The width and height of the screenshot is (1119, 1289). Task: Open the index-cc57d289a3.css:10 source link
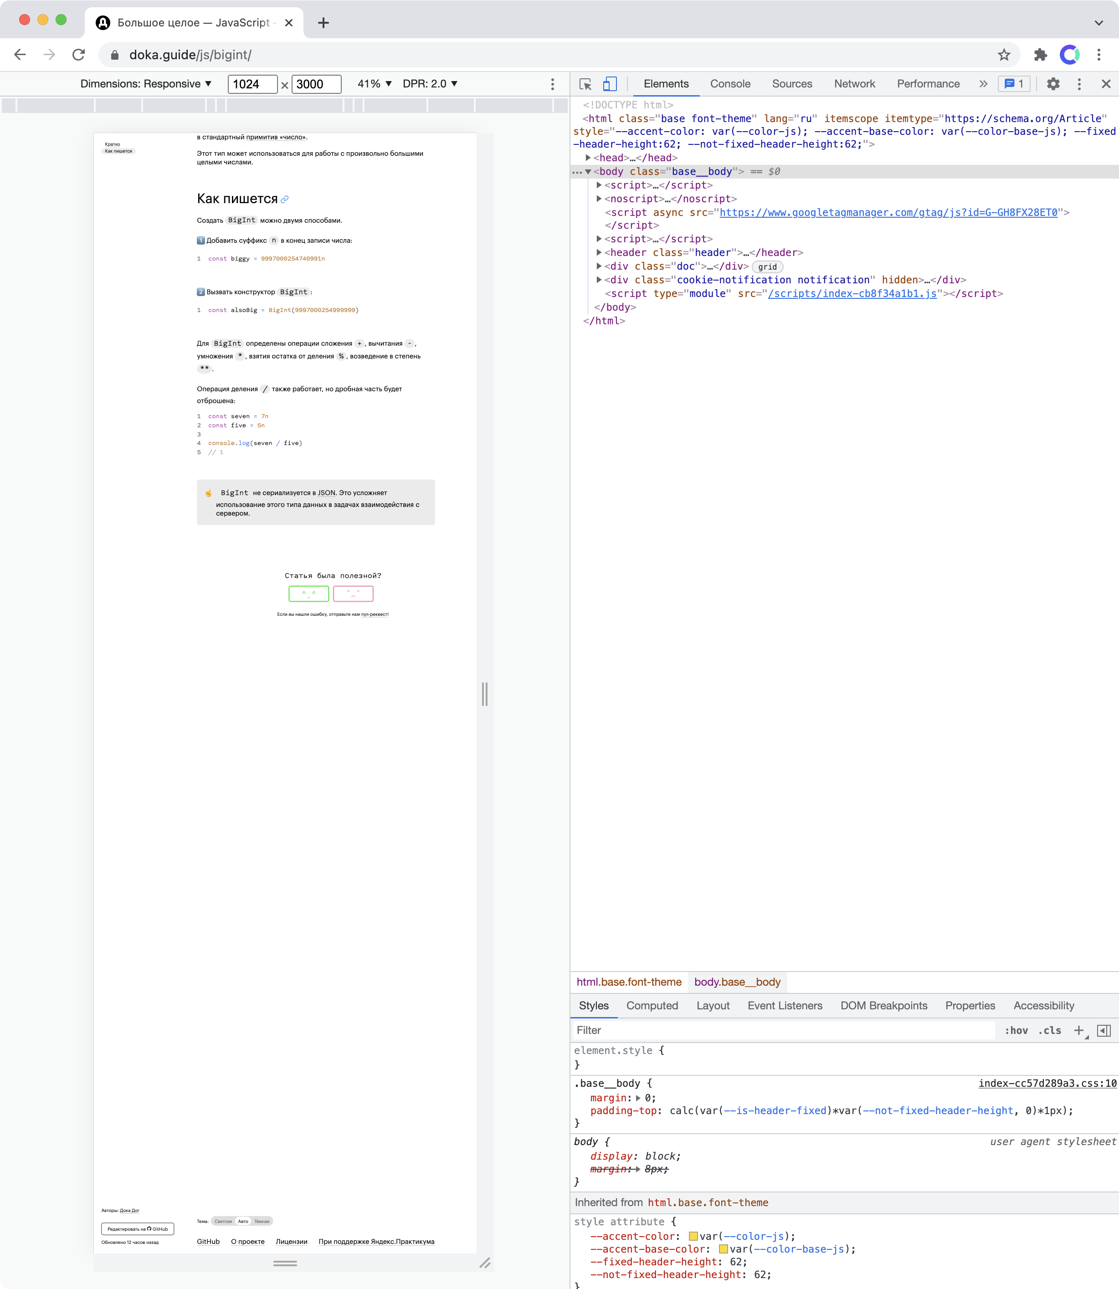(x=1047, y=1084)
